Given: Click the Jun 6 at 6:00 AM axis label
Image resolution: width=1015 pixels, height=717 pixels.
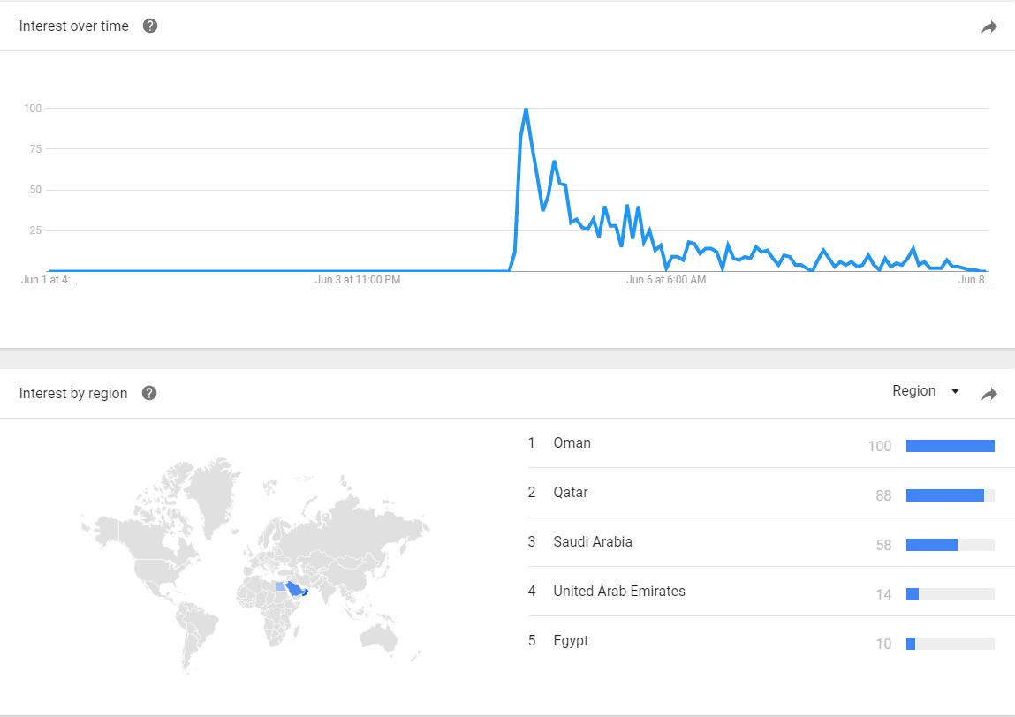Looking at the screenshot, I should click(x=666, y=280).
